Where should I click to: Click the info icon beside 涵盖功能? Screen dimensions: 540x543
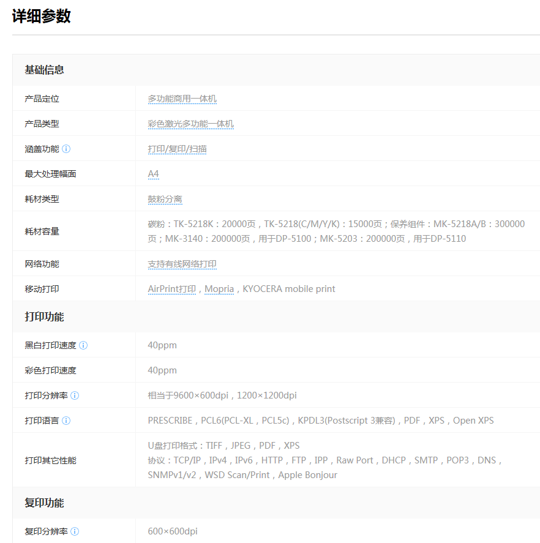point(66,149)
